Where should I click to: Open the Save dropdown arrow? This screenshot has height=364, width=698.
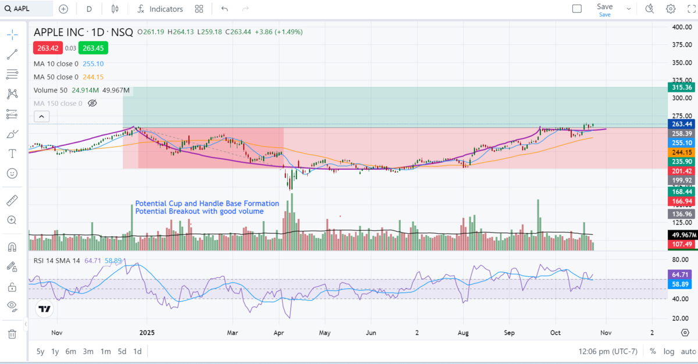pos(628,9)
